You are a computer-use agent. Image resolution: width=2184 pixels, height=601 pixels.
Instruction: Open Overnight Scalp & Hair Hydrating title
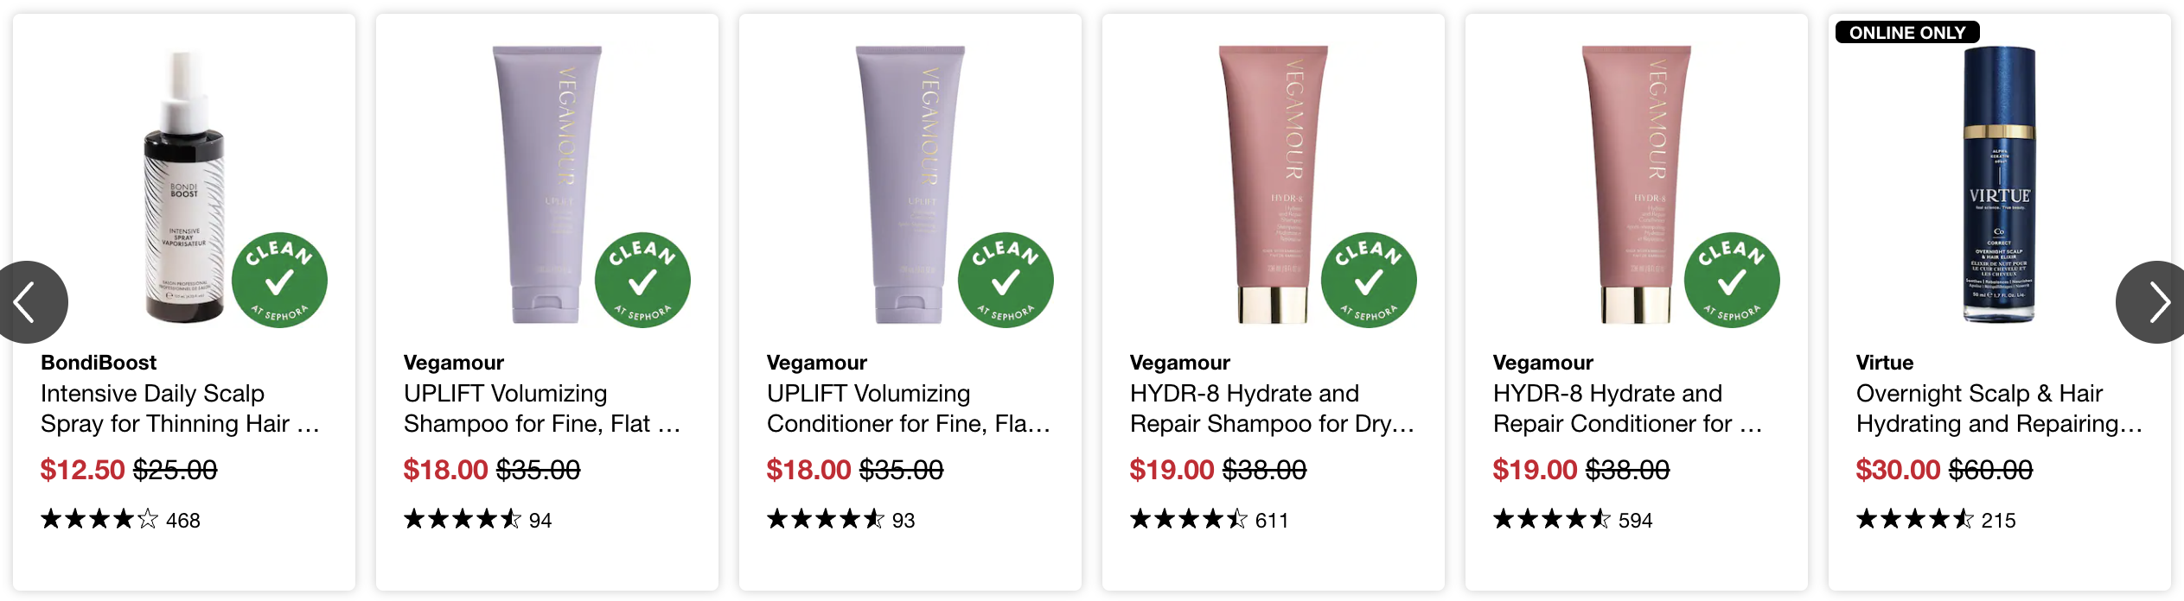click(x=1999, y=408)
